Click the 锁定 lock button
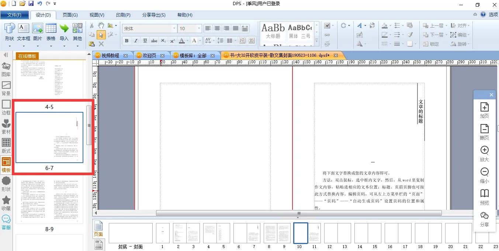Viewport: 499px width, 251px height. click(431, 44)
